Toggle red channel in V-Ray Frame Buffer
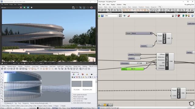The height and width of the screenshot is (109, 195). (x=21, y=8)
